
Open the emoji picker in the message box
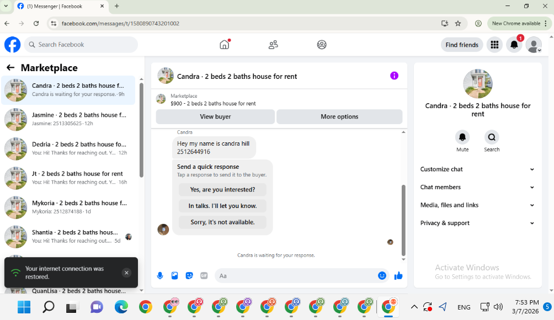click(382, 275)
